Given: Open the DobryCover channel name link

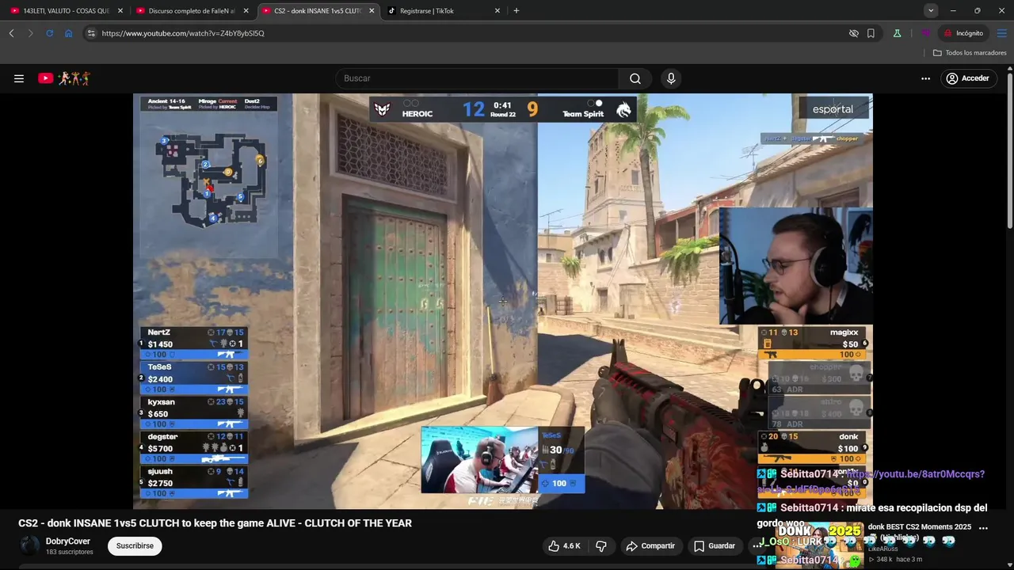Looking at the screenshot, I should [x=68, y=541].
